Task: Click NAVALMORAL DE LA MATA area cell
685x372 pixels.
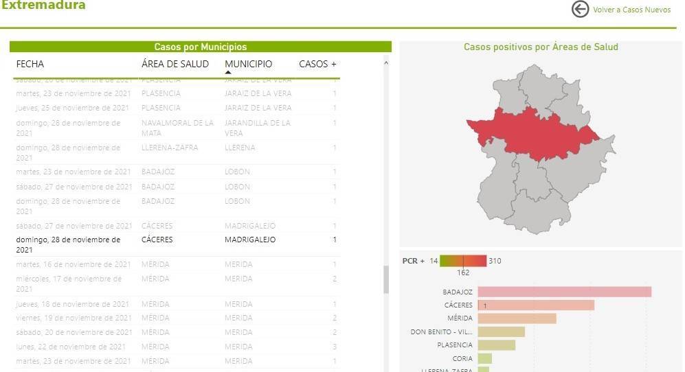Action: 177,128
